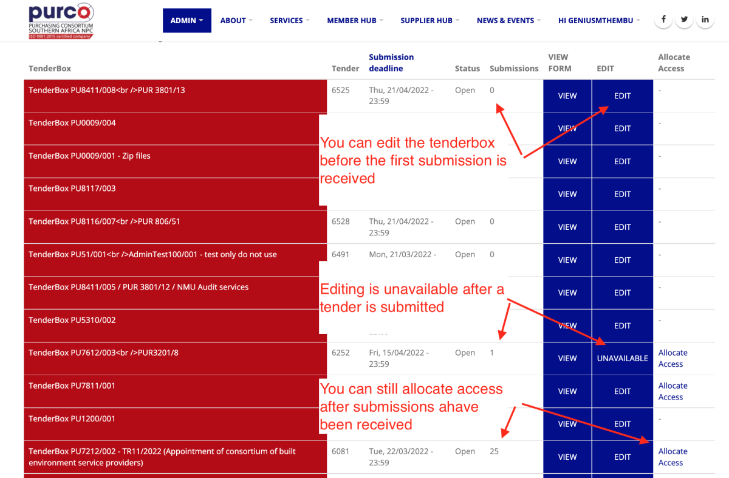Viewport: 729px width, 478px height.
Task: Open the MEMBER HUB menu
Action: click(355, 21)
